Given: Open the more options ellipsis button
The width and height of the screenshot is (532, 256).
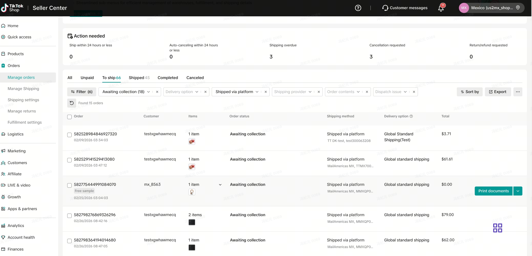Looking at the screenshot, I should tap(518, 92).
